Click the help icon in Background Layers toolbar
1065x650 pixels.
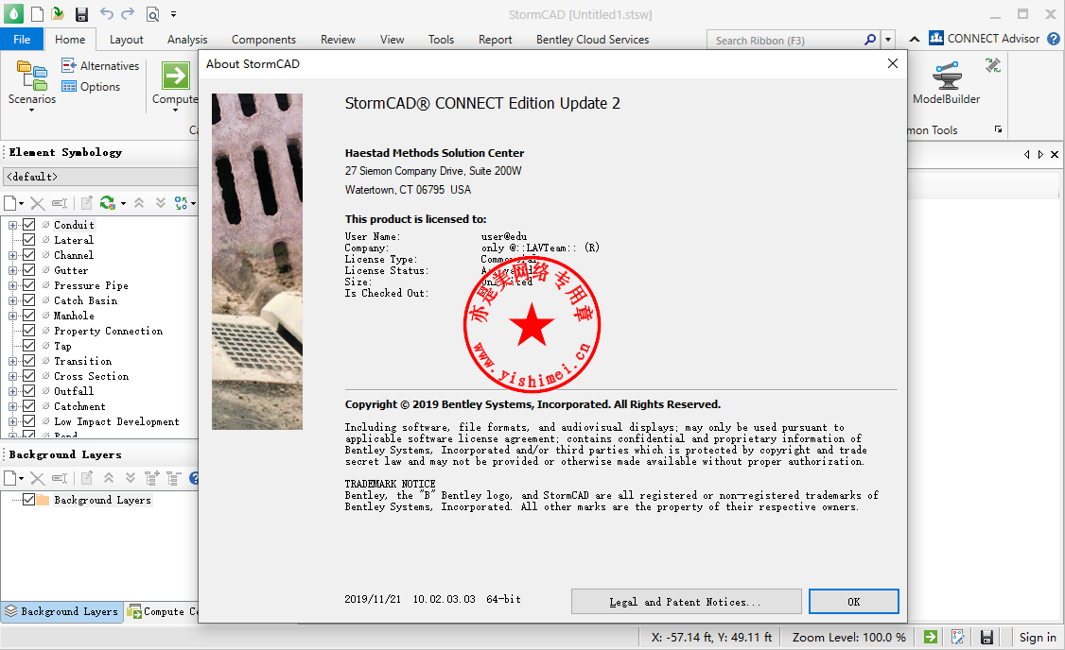tap(194, 478)
